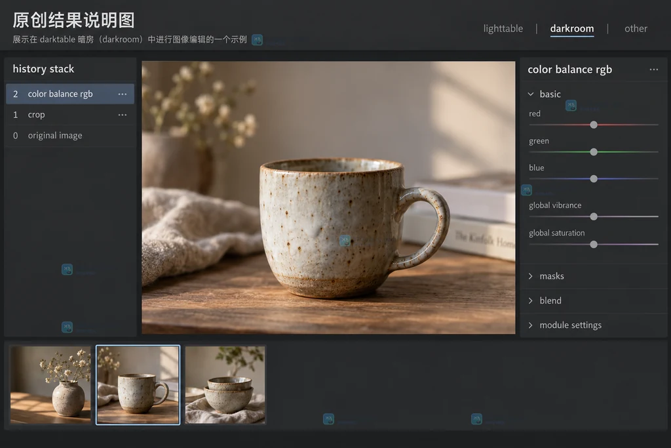Open the other view tab

point(636,29)
